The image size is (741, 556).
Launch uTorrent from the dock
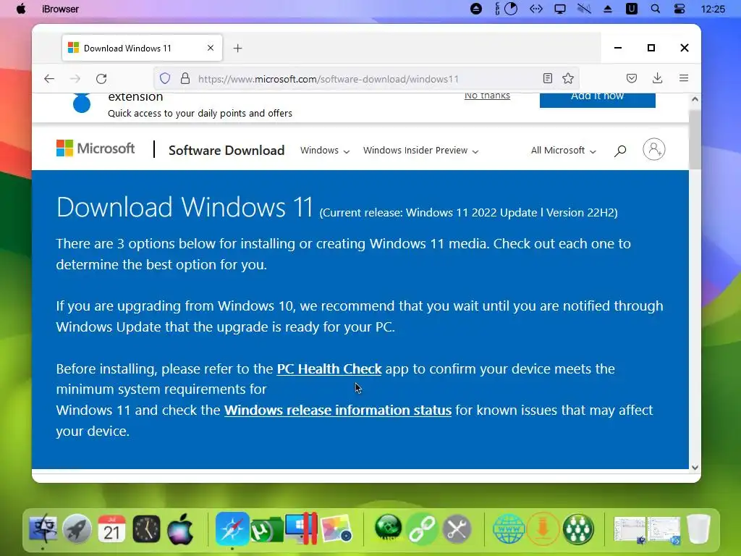pos(267,529)
